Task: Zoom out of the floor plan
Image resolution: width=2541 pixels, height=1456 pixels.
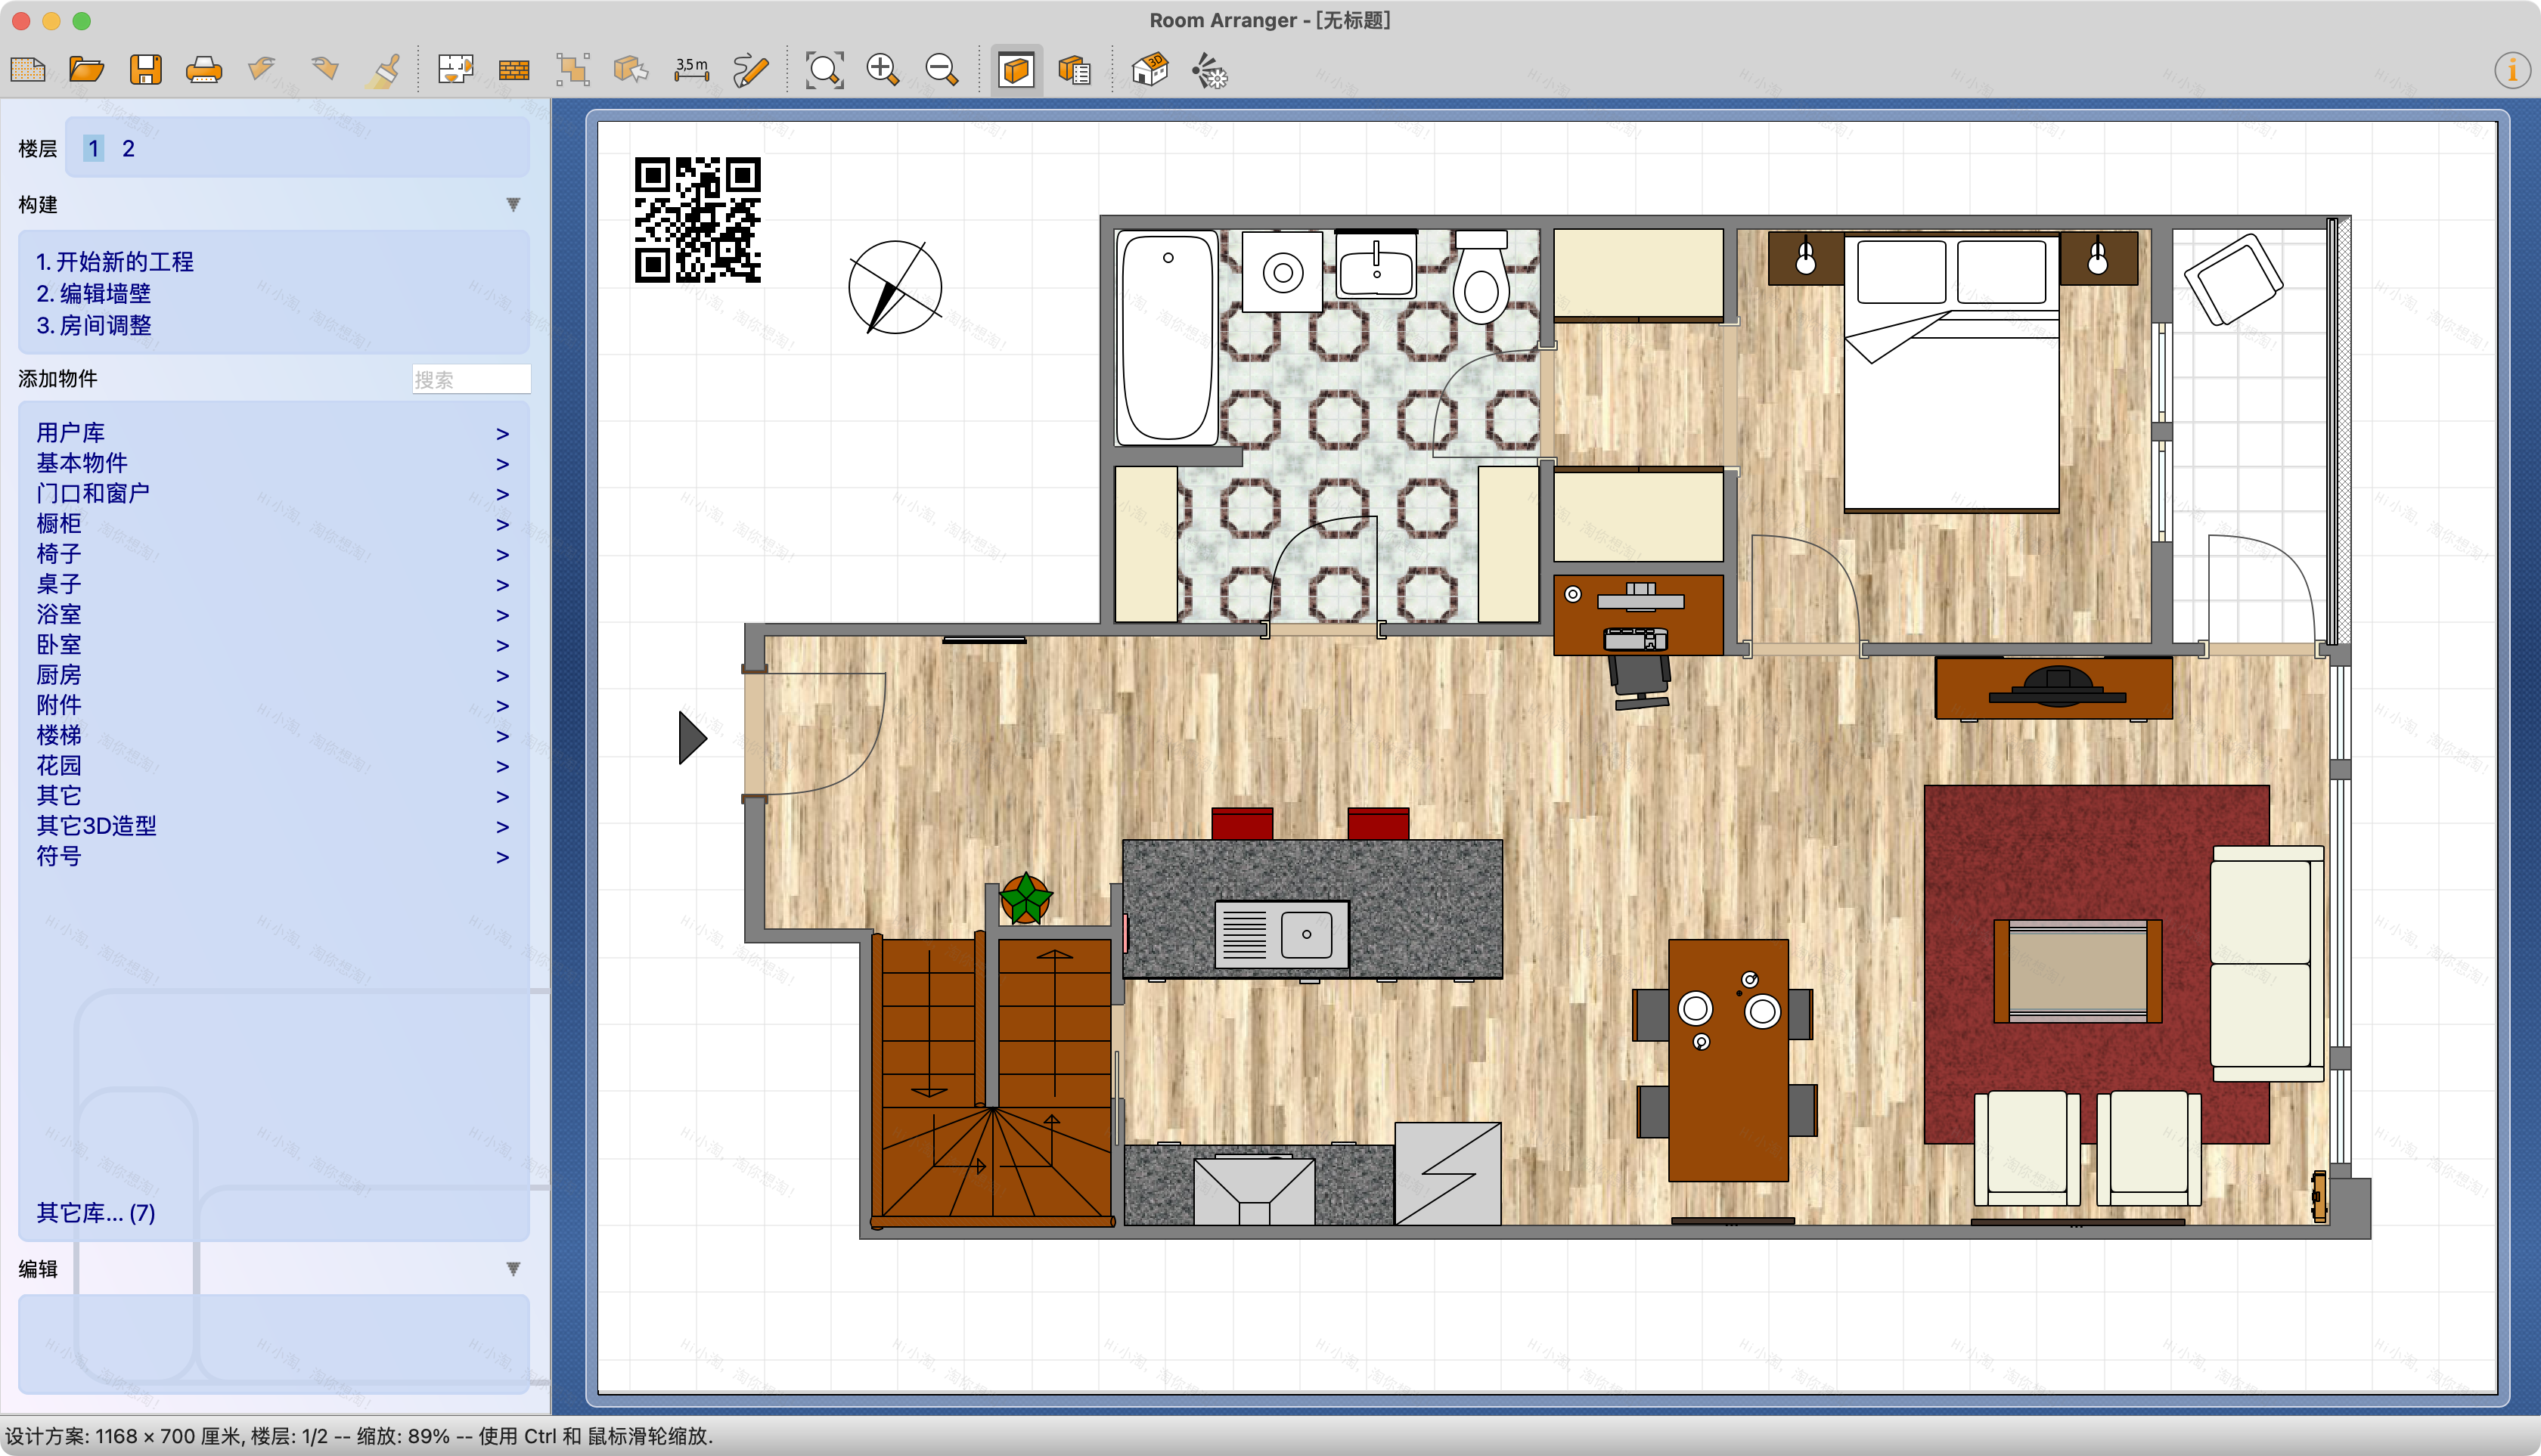Action: point(940,68)
